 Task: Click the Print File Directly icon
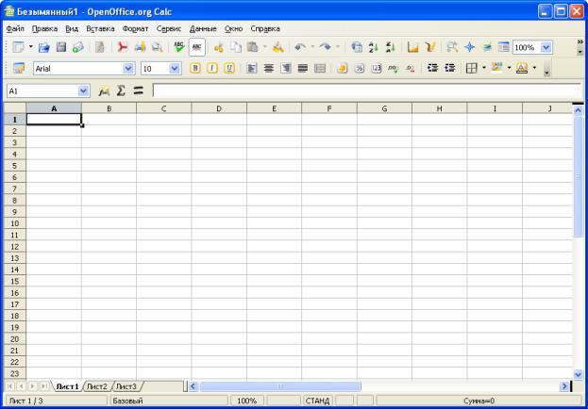click(140, 47)
